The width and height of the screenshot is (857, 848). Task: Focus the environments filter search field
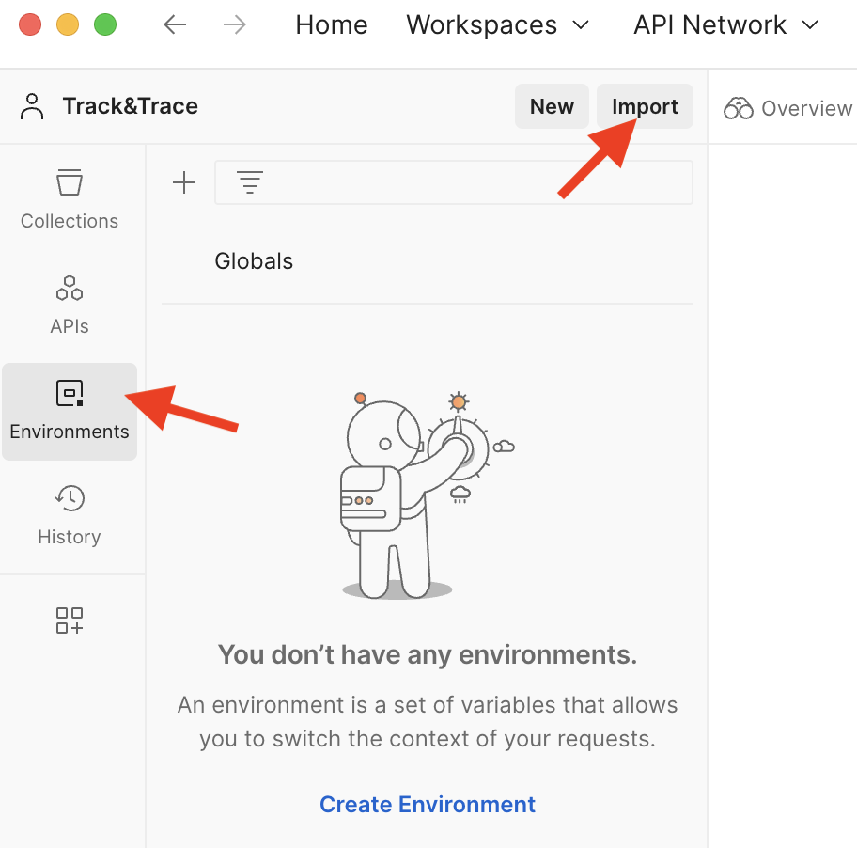(x=470, y=182)
